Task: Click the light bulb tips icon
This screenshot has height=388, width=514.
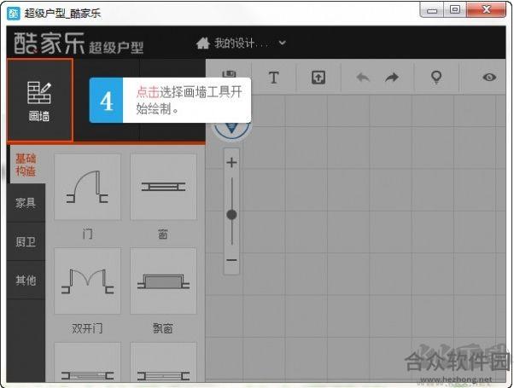Action: [x=436, y=78]
